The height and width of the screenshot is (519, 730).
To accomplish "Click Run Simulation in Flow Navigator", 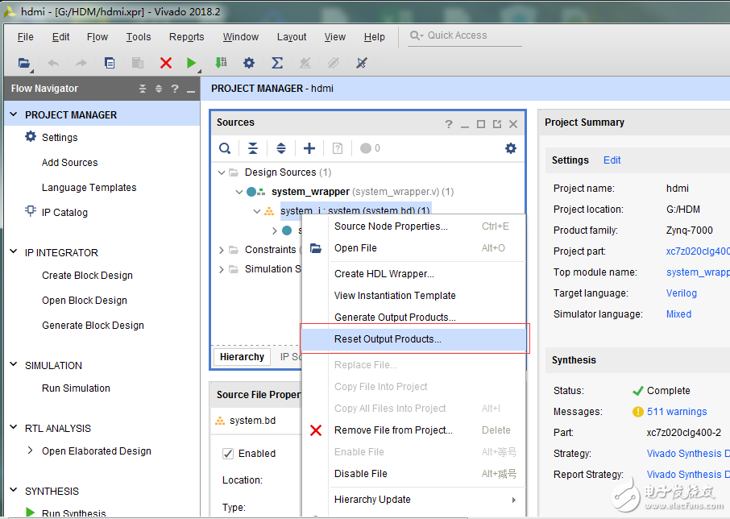I will (76, 388).
